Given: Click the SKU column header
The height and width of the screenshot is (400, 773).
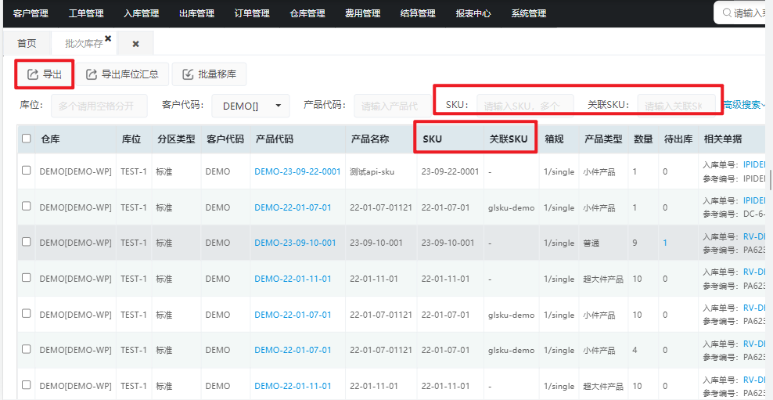Looking at the screenshot, I should [433, 139].
